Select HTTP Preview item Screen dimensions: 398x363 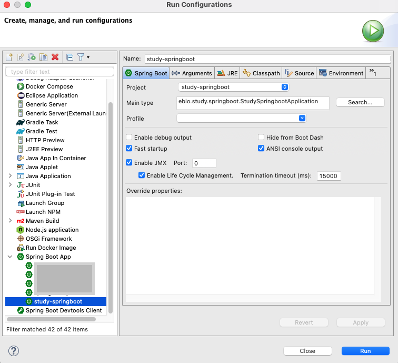[x=41, y=140]
